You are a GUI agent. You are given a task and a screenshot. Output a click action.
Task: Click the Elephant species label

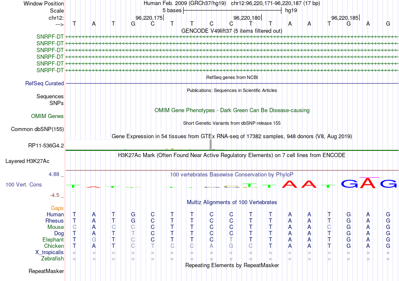click(53, 239)
